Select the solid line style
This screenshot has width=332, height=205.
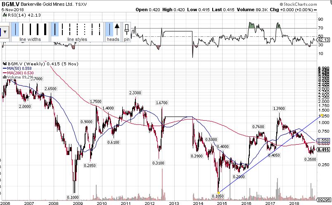pyautogui.click(x=55, y=29)
